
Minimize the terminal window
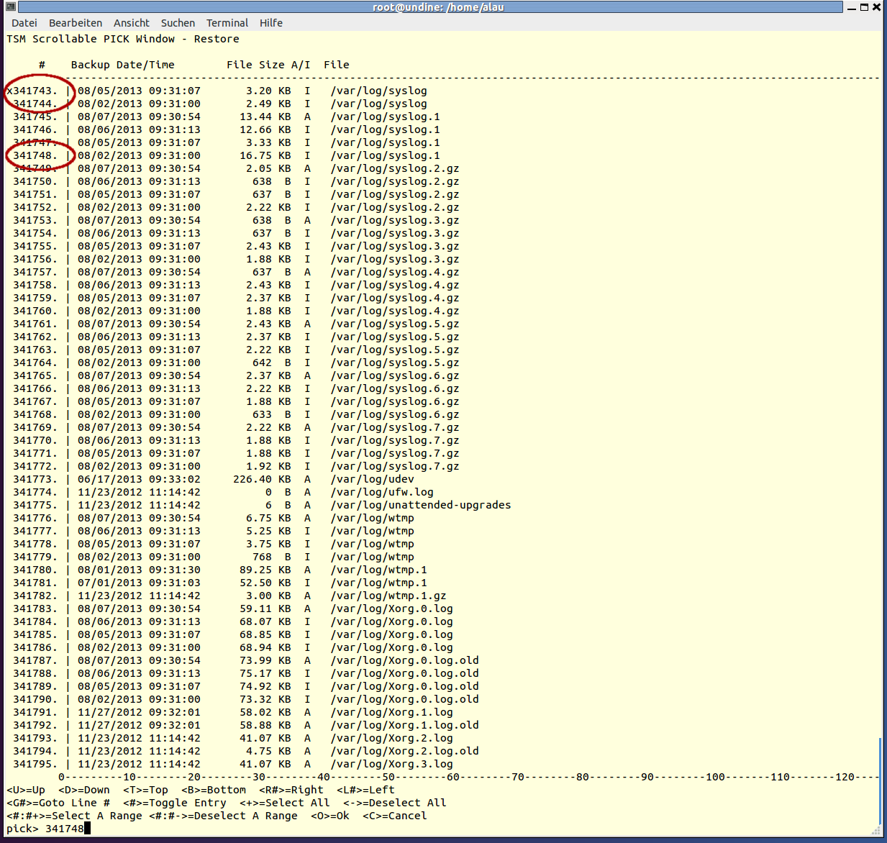click(x=852, y=7)
